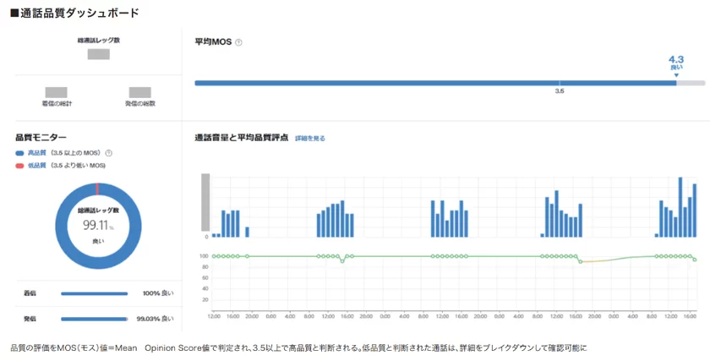
Task: Click the 通話品質ダッシュボード heading
Action: (x=74, y=13)
